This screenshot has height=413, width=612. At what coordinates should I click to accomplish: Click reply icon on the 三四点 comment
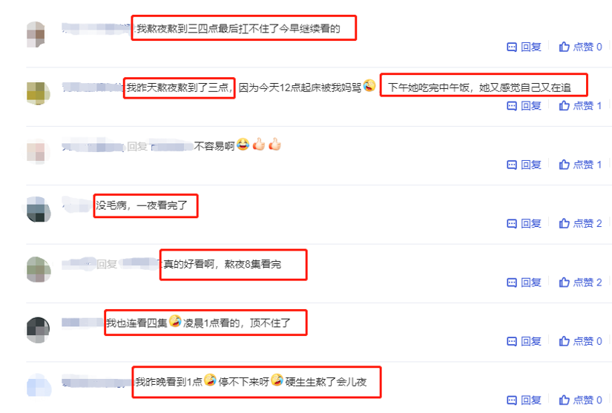[511, 47]
